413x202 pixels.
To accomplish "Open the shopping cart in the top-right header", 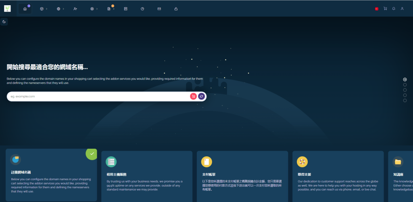I will click(x=385, y=8).
